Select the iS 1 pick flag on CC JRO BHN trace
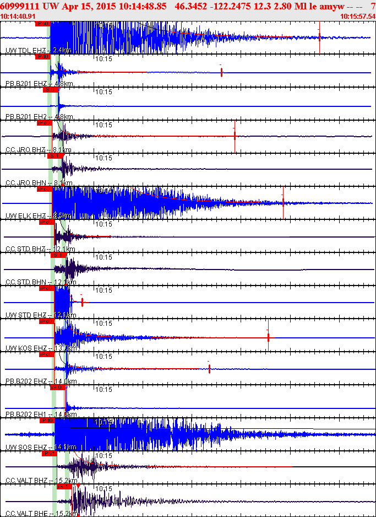The height and width of the screenshot is (517, 376). (55, 156)
